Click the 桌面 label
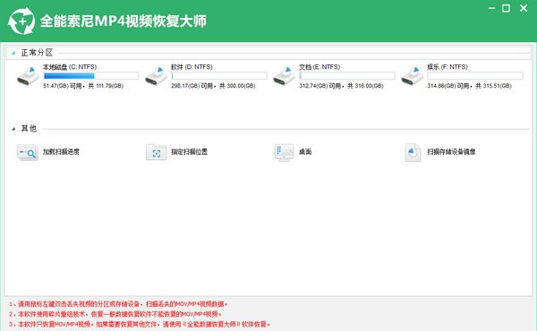This screenshot has height=331, width=537. click(305, 152)
